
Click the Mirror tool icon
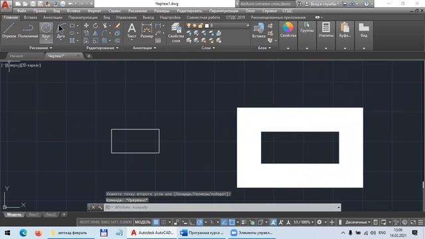click(x=96, y=33)
